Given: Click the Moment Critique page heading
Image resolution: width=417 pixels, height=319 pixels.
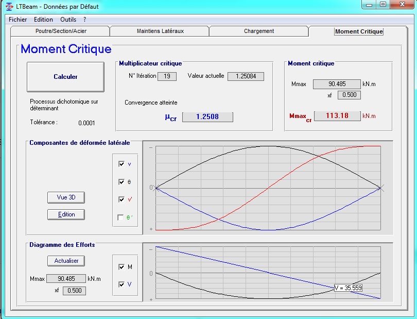Looking at the screenshot, I should [x=66, y=49].
